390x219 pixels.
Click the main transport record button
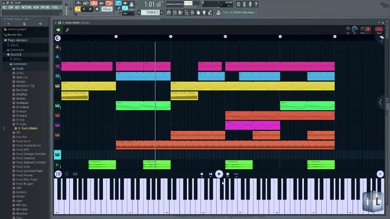pyautogui.click(x=97, y=9)
